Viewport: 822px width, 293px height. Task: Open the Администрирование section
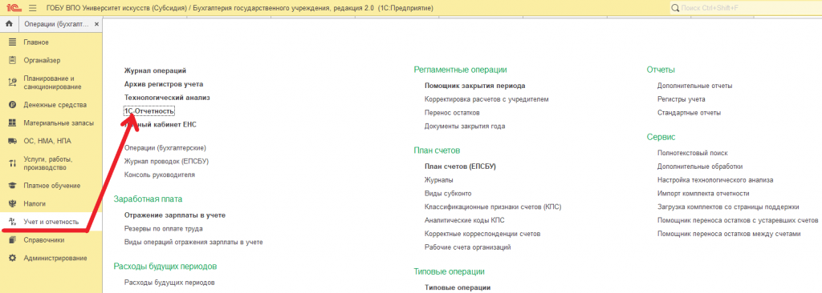tap(55, 258)
